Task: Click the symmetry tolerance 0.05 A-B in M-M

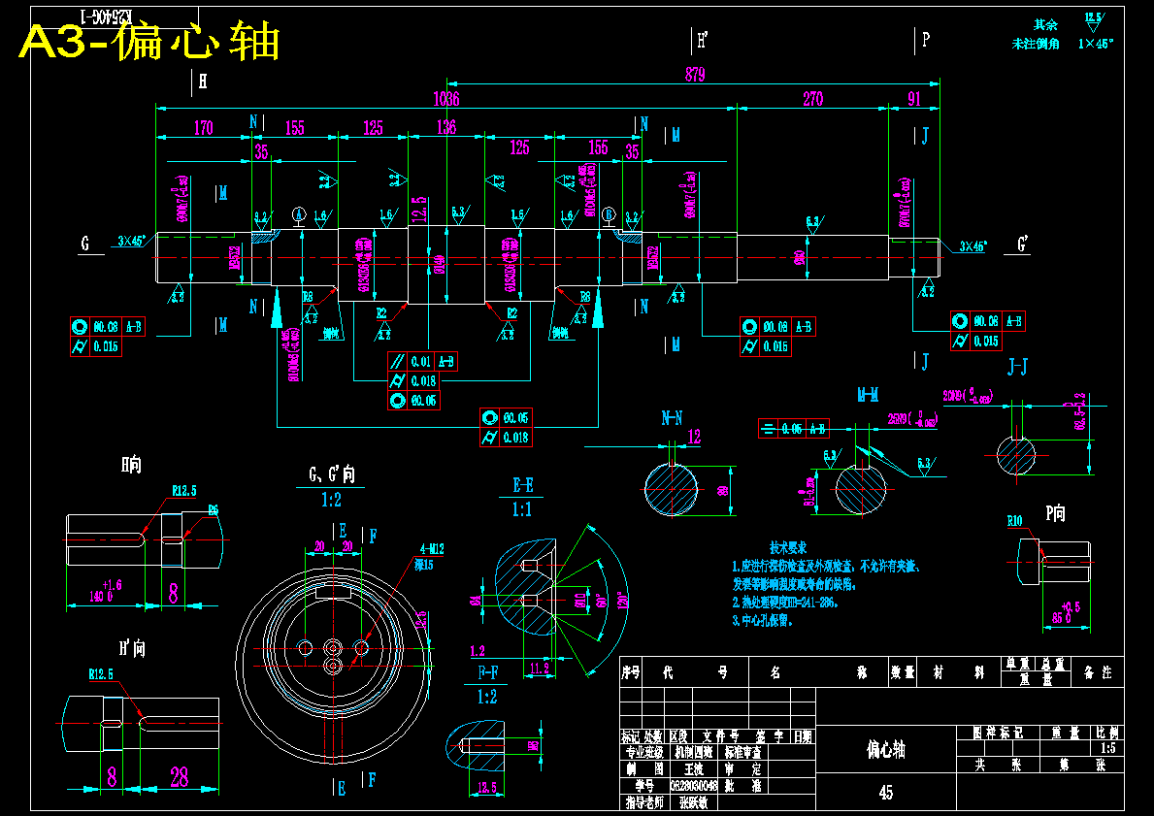Action: tap(793, 428)
